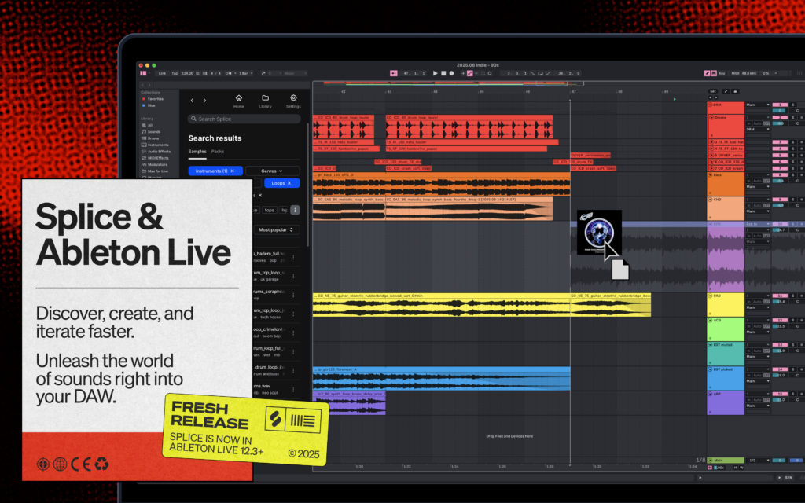Start playback with the Play button
The image size is (805, 503).
click(435, 72)
